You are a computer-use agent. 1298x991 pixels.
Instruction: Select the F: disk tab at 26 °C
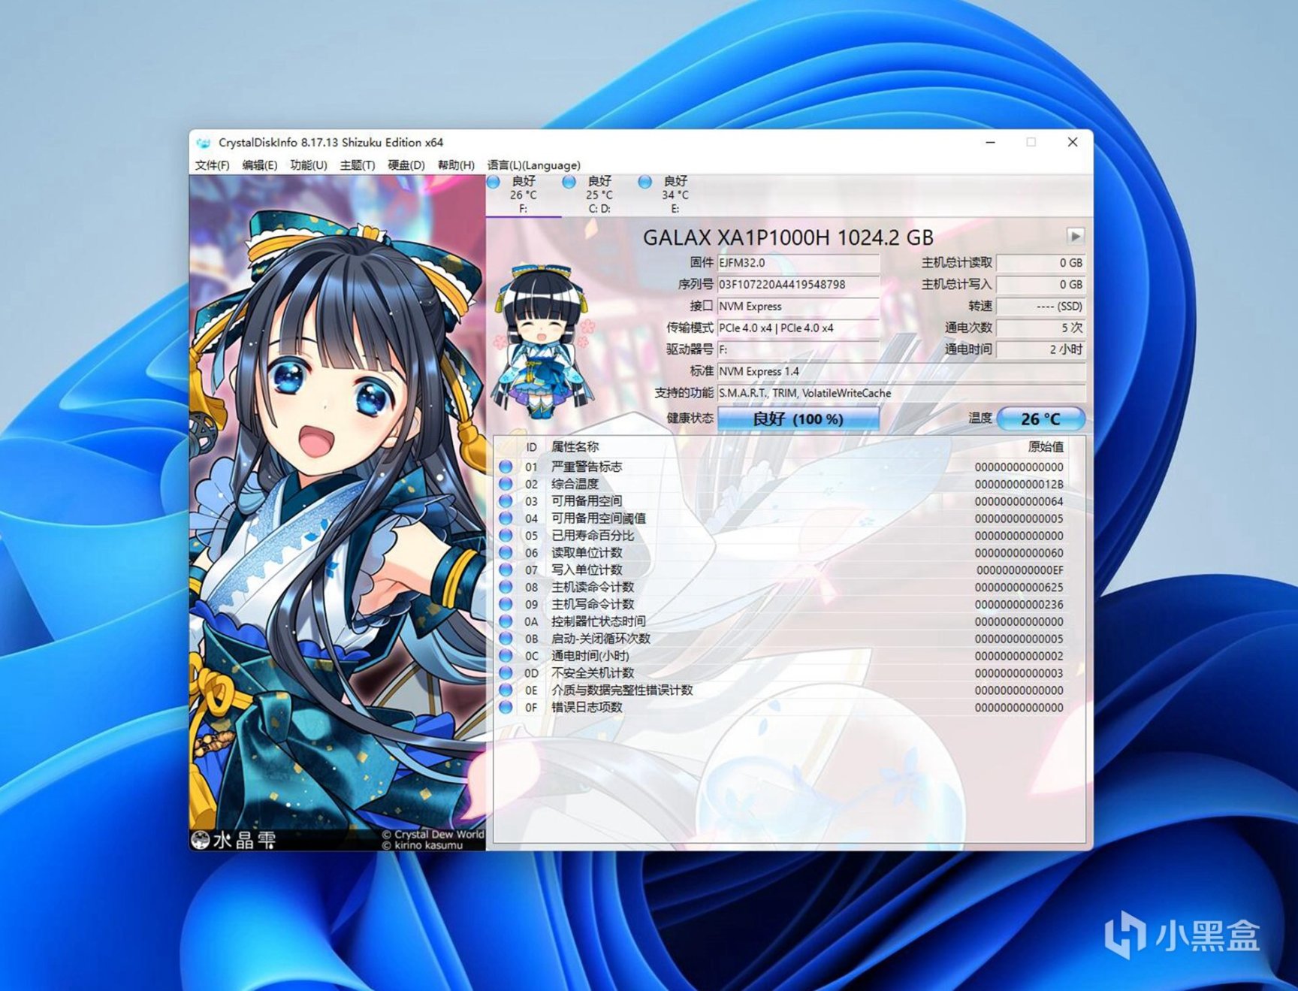click(x=524, y=195)
